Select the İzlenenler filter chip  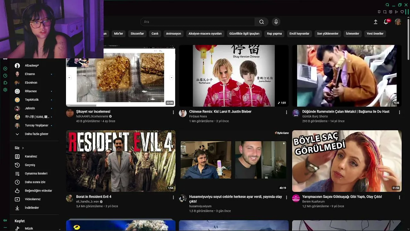click(x=352, y=34)
